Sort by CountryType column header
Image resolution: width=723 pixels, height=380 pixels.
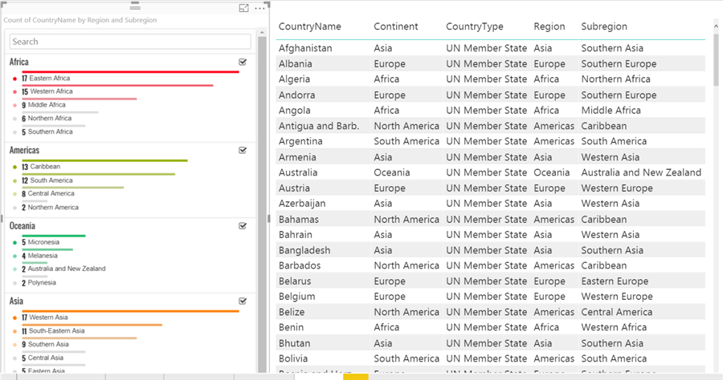coord(475,26)
